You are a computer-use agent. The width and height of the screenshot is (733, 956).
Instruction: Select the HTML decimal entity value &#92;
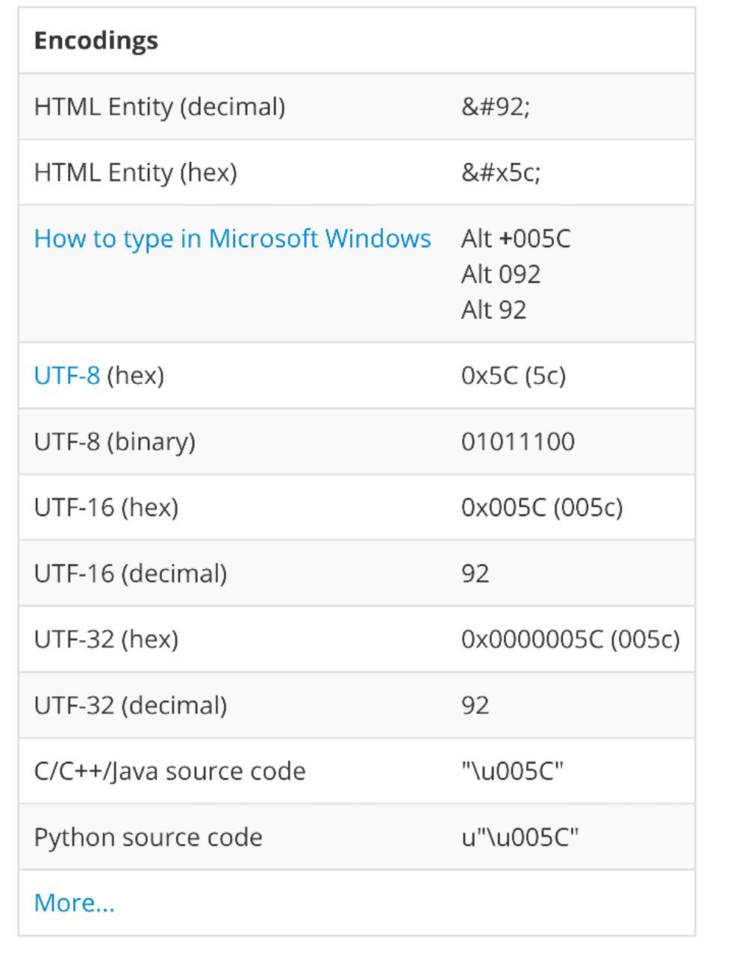[496, 107]
